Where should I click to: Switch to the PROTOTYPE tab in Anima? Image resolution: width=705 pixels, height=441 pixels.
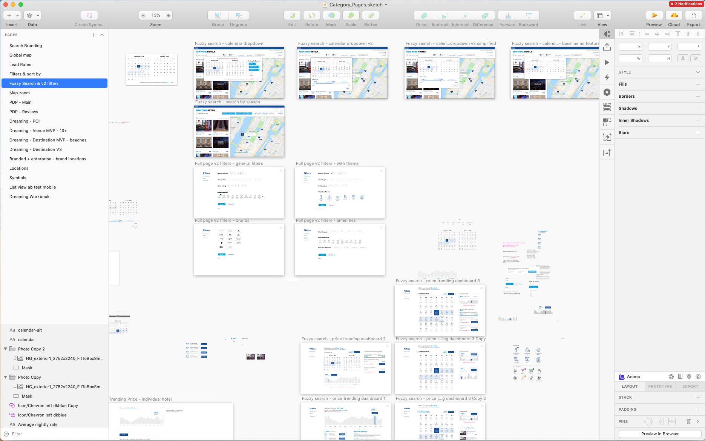660,386
